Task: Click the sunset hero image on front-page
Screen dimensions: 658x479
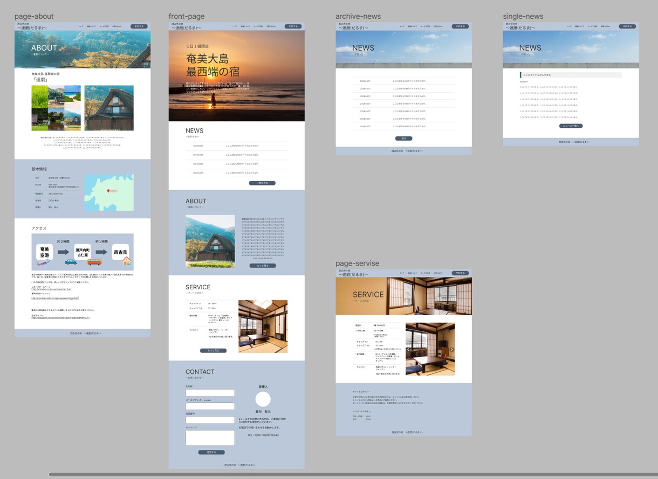Action: coord(237,75)
